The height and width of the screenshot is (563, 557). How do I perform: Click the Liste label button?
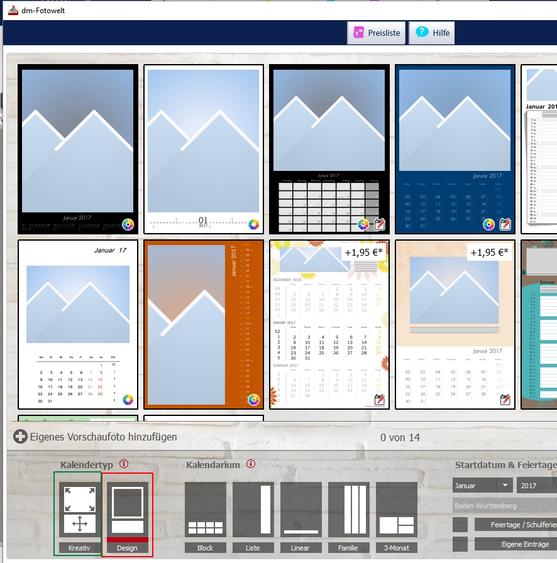253,547
